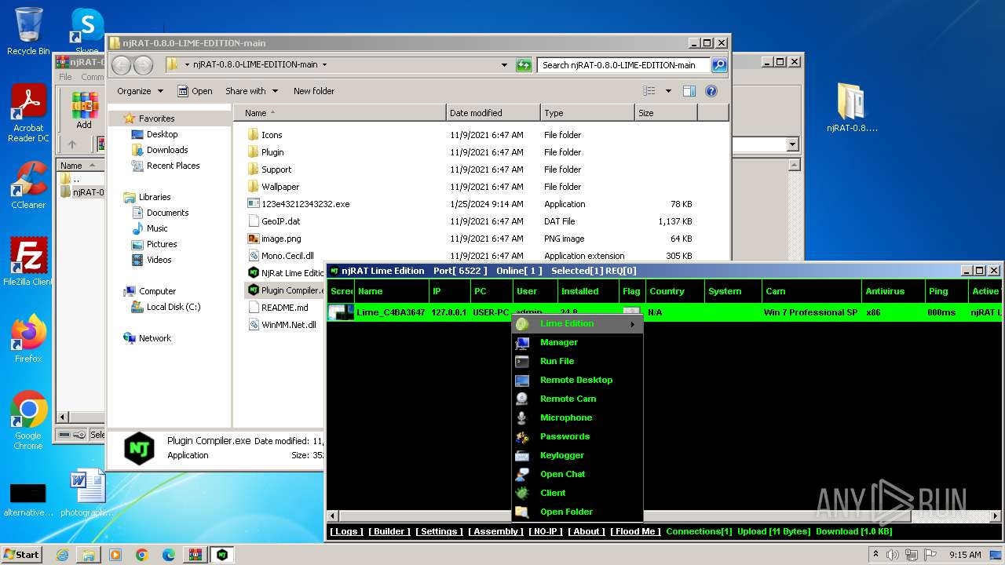The width and height of the screenshot is (1005, 565).
Task: Open the [ Builder ] link
Action: 389,531
